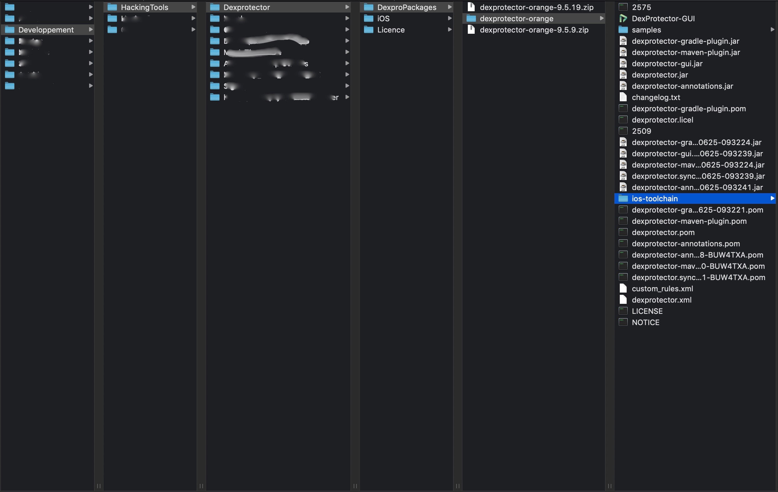This screenshot has height=492, width=778.
Task: Select the dexprotector.licel file icon
Action: [x=623, y=120]
